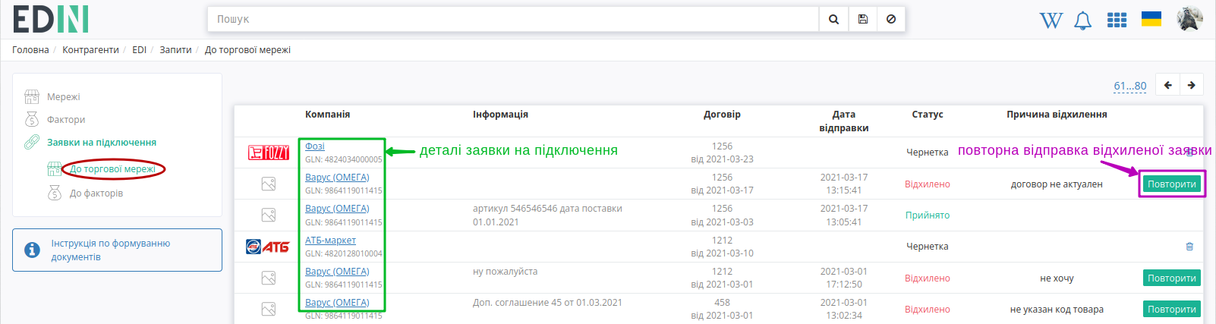Image resolution: width=1216 pixels, height=324 pixels.
Task: Open Інструкція по формуванню документів
Action: (117, 250)
